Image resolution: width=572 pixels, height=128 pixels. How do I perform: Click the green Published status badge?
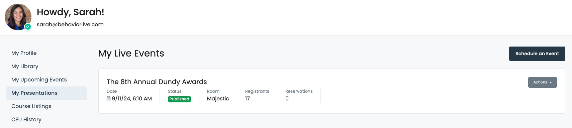tap(179, 99)
